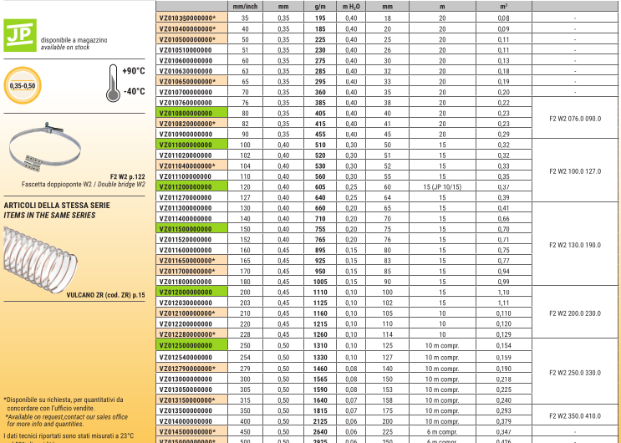Select article code VZ011500000000

click(x=186, y=229)
